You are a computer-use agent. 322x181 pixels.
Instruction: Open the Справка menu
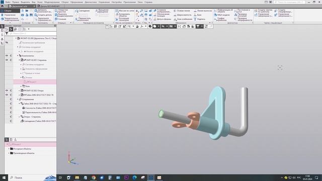148,2
